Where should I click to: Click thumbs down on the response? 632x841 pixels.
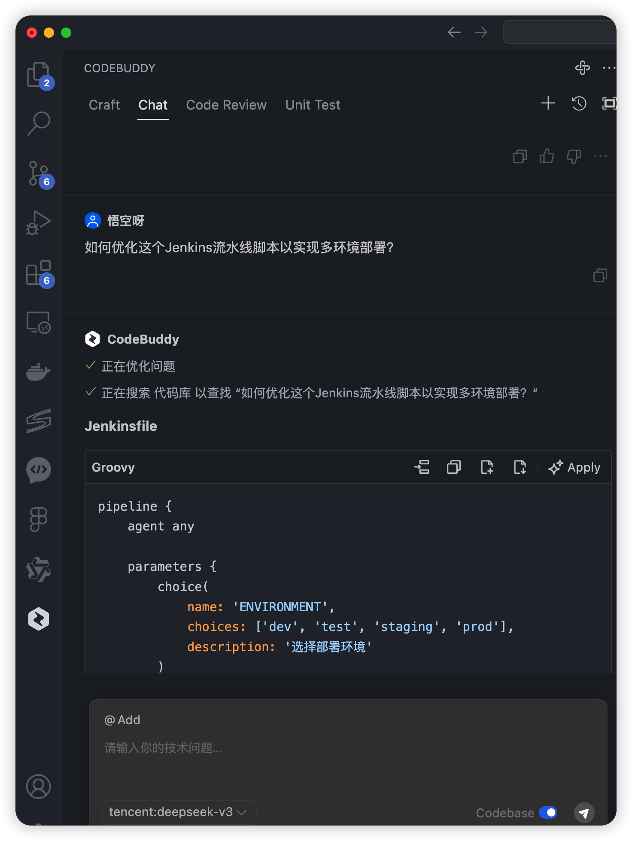574,156
